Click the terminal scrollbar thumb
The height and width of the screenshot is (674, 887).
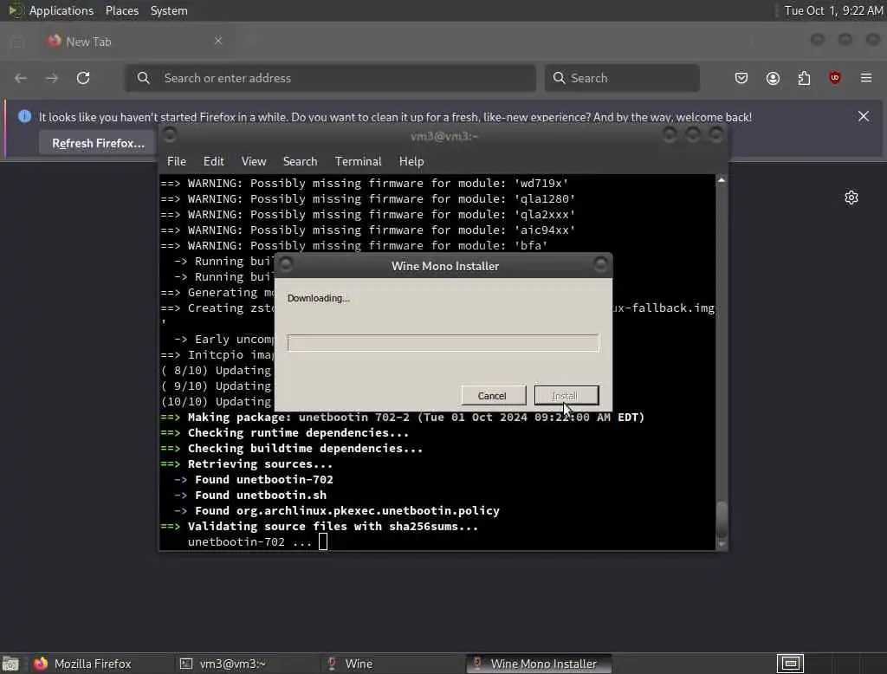point(722,520)
